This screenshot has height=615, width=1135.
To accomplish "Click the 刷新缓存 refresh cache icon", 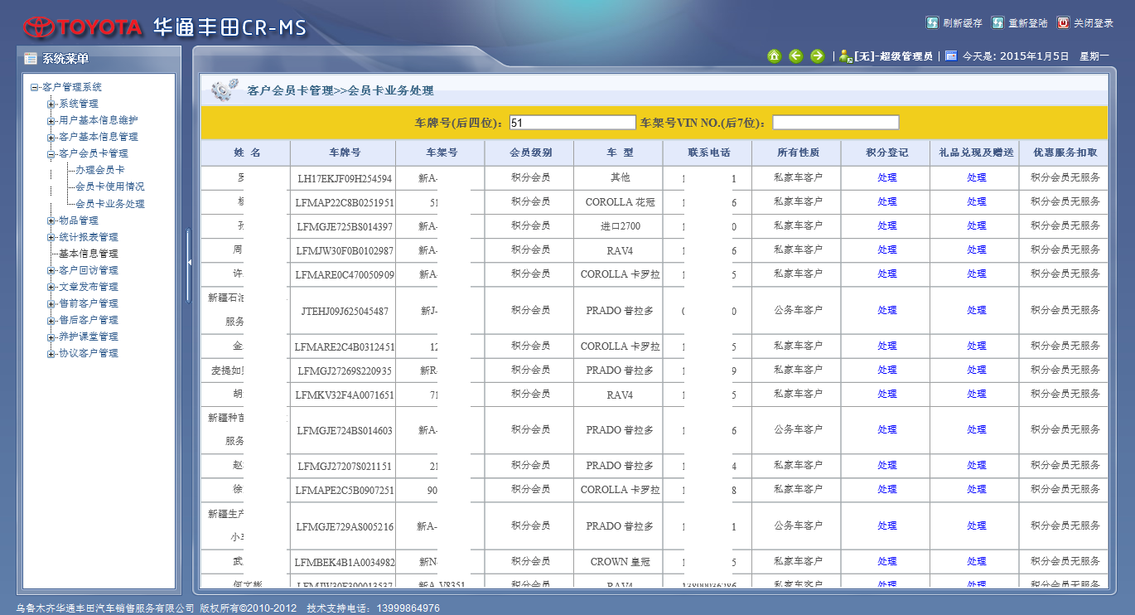I will pyautogui.click(x=932, y=23).
